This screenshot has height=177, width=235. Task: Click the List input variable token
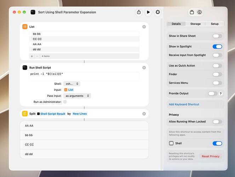[x=69, y=90]
